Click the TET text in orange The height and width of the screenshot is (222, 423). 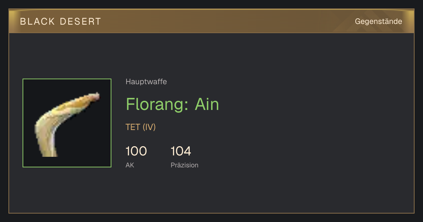coord(133,127)
